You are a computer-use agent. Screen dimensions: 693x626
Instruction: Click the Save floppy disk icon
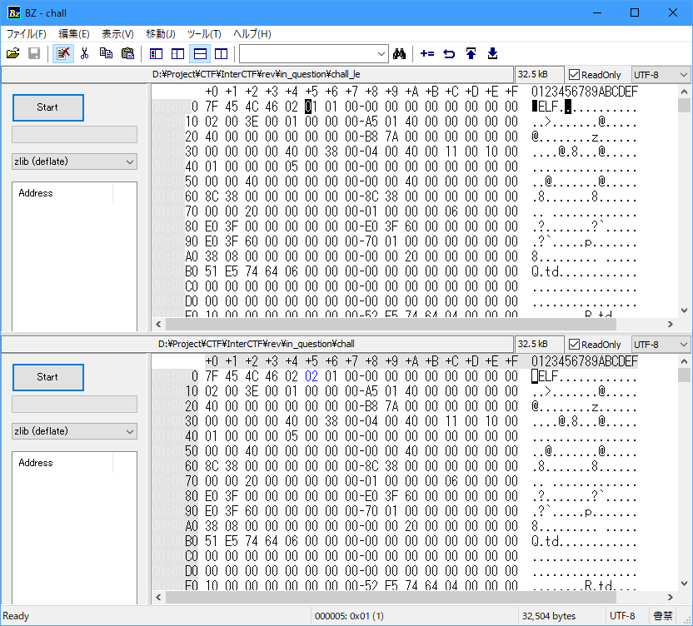[x=34, y=54]
